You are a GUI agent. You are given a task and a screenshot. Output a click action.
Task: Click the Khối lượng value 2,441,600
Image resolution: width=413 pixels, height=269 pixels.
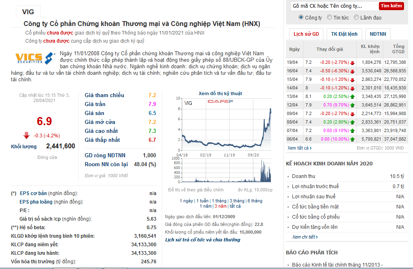pos(61,146)
